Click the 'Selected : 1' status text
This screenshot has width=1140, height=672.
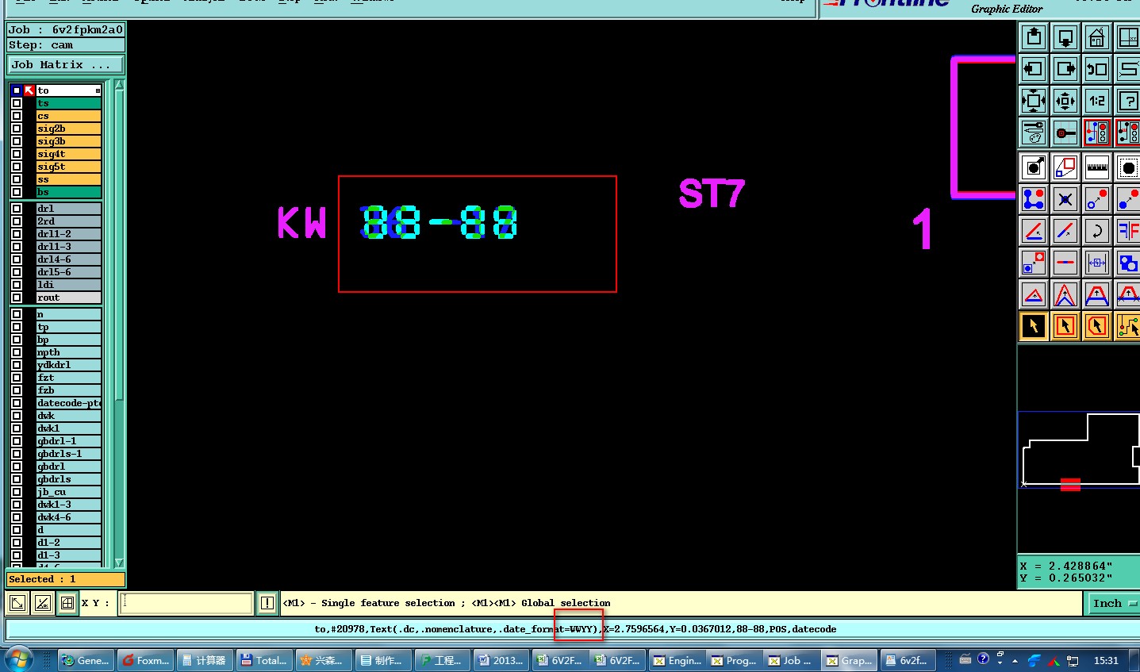(x=42, y=579)
